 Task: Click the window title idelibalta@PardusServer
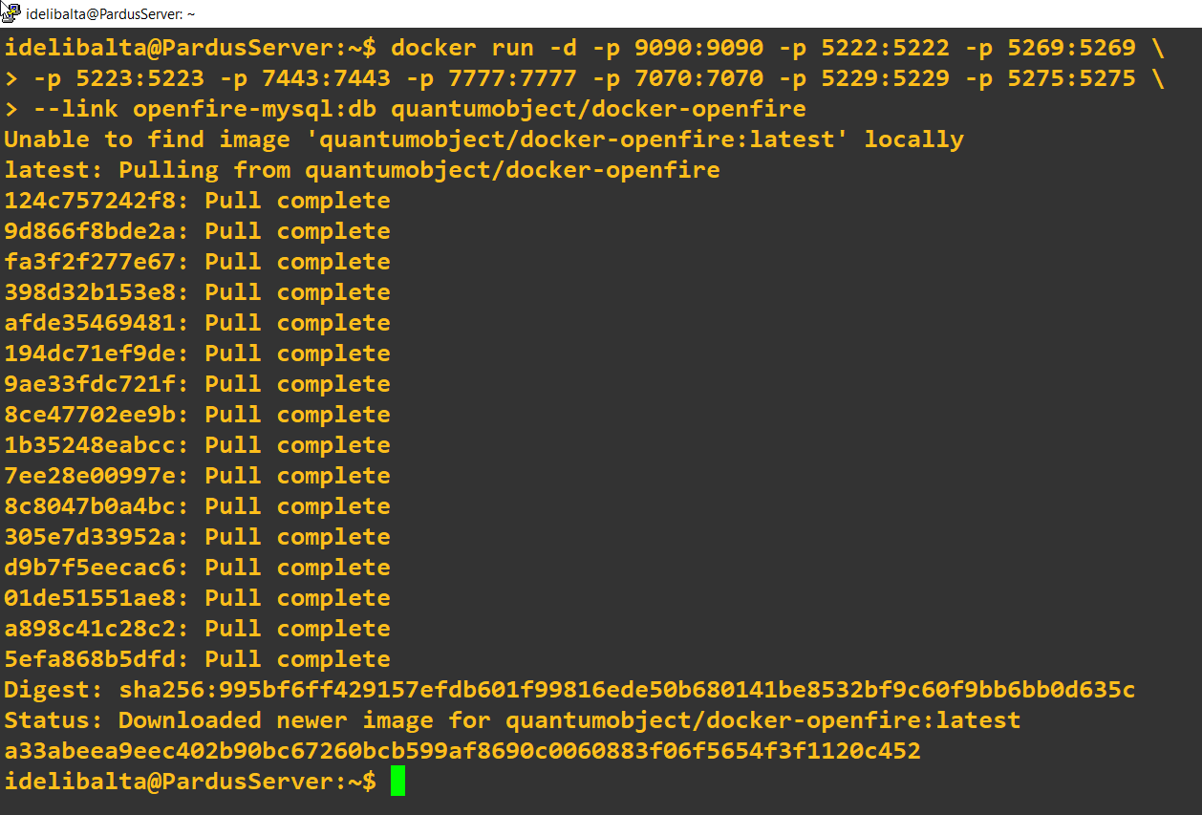click(110, 13)
